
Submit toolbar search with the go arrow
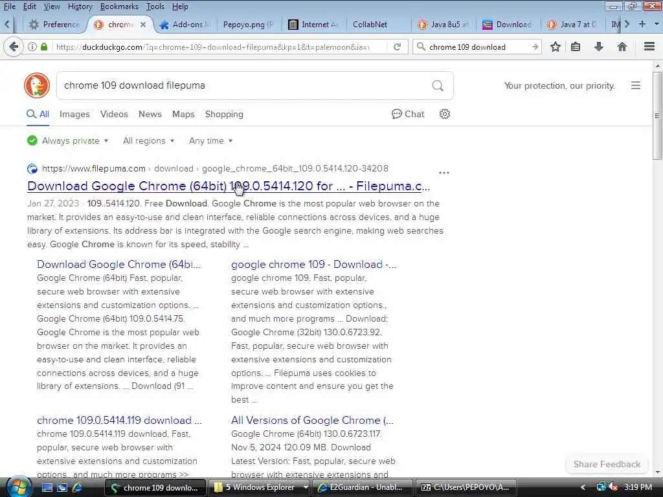[535, 47]
